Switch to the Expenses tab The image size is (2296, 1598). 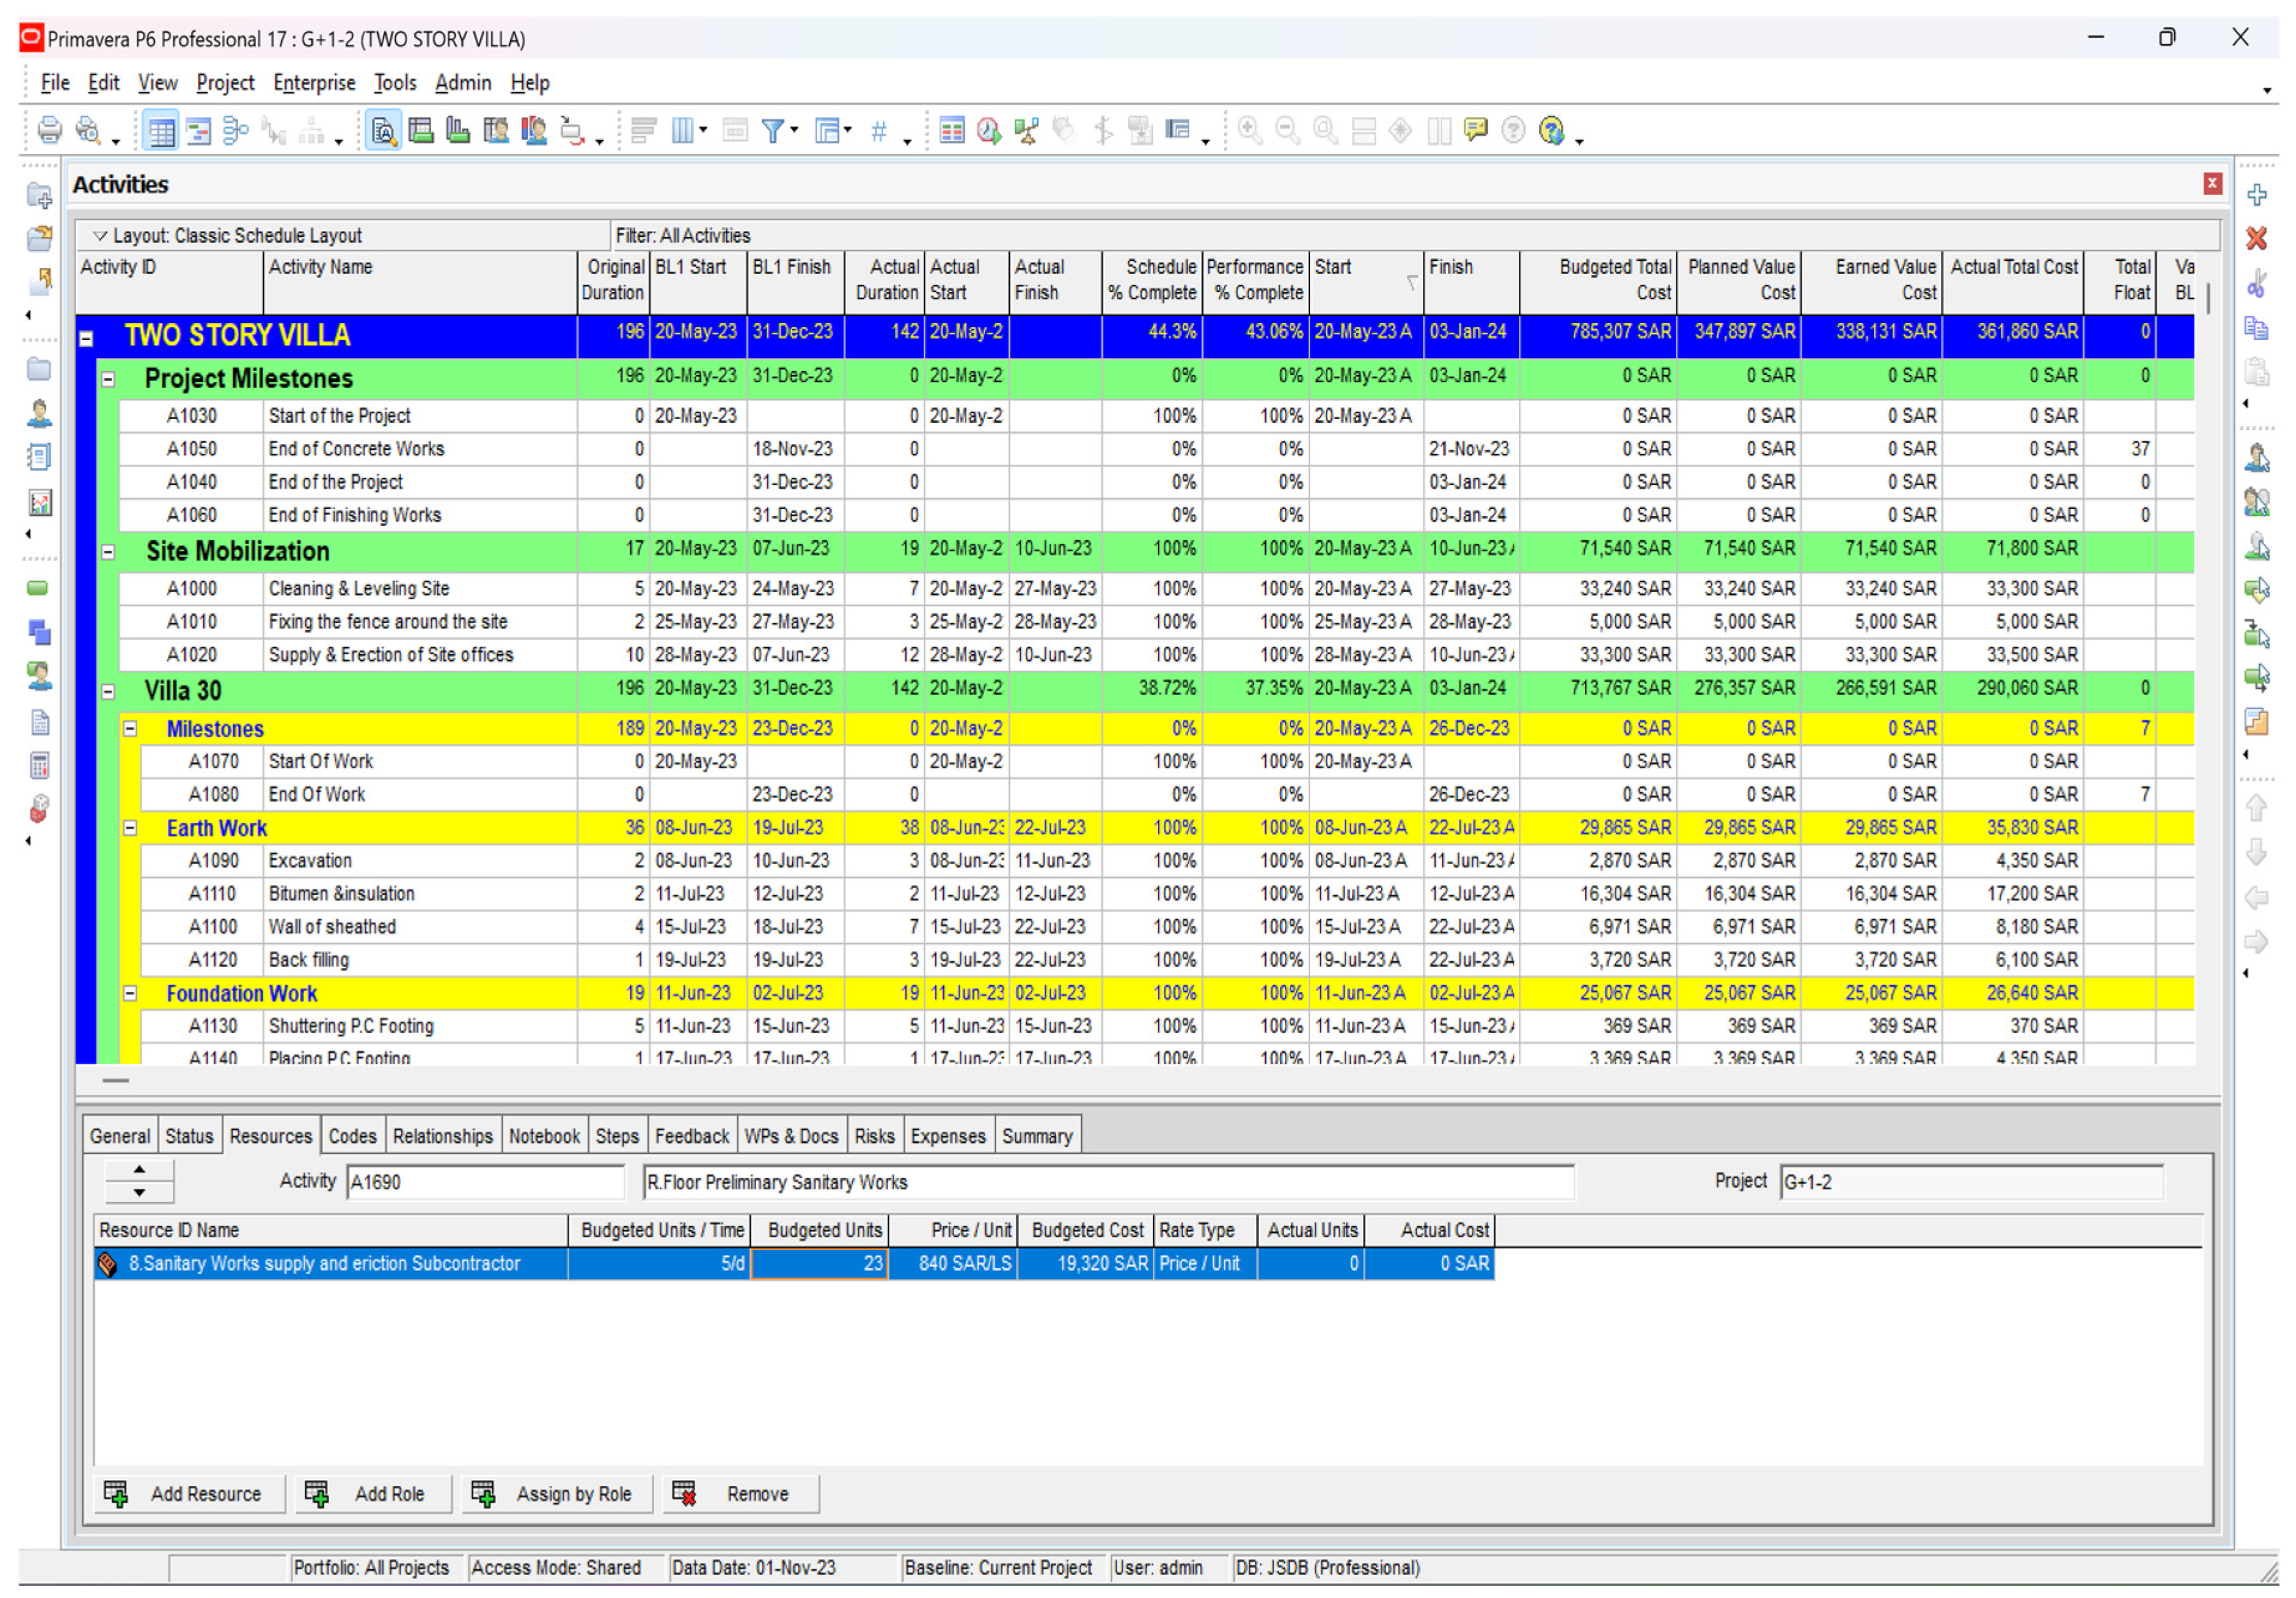click(948, 1136)
